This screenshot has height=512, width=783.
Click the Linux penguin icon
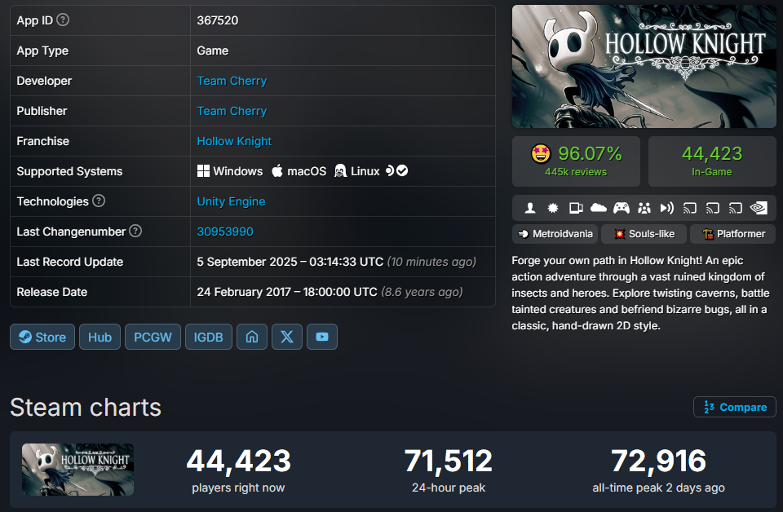[341, 171]
